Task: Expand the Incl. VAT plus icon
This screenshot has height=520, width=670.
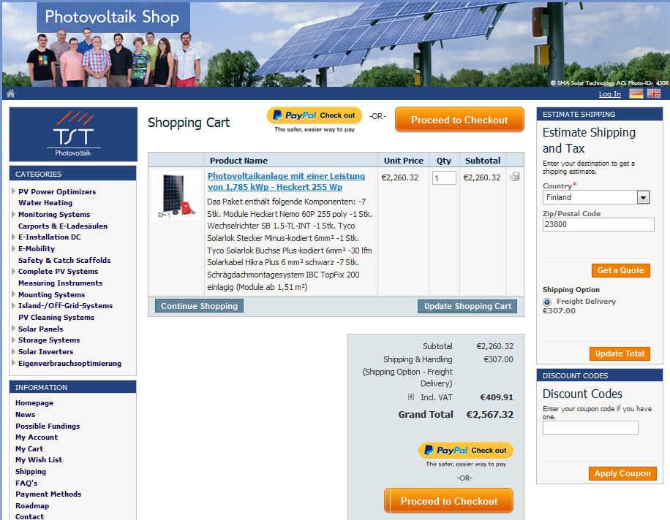Action: coord(410,397)
